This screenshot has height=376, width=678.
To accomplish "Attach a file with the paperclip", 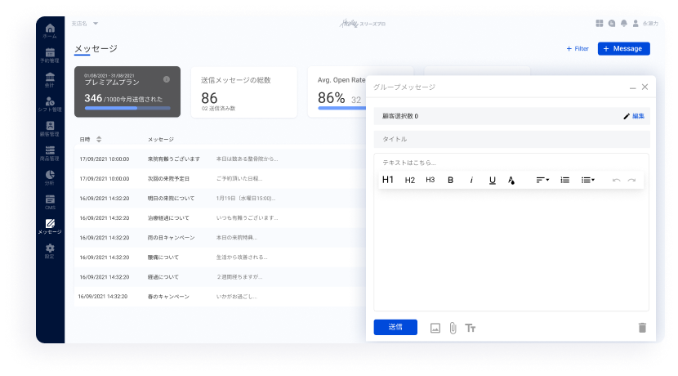I will click(453, 328).
